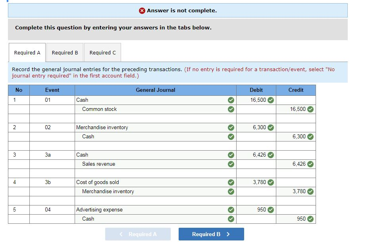The width and height of the screenshot is (366, 250).
Task: Open the Merchandise inventory account selector in entry 2
Action: [x=151, y=128]
